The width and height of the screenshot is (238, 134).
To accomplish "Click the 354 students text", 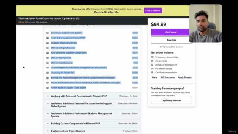I will tap(41, 22).
